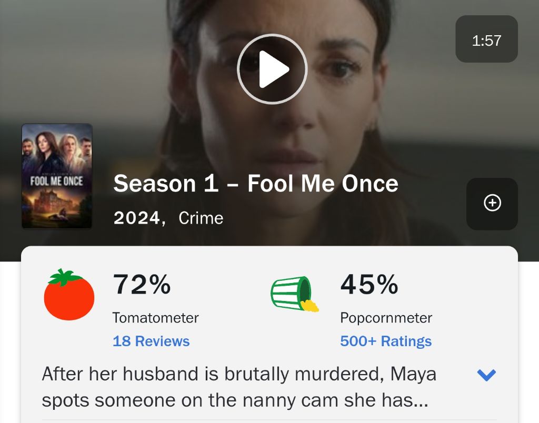Click the synopsis line starting "After her husband"

coord(239,375)
